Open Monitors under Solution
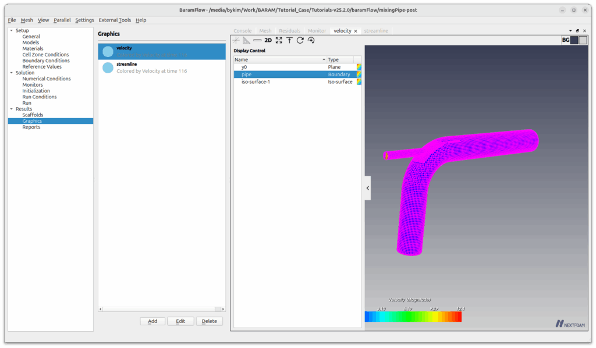This screenshot has height=348, width=596. pyautogui.click(x=33, y=85)
